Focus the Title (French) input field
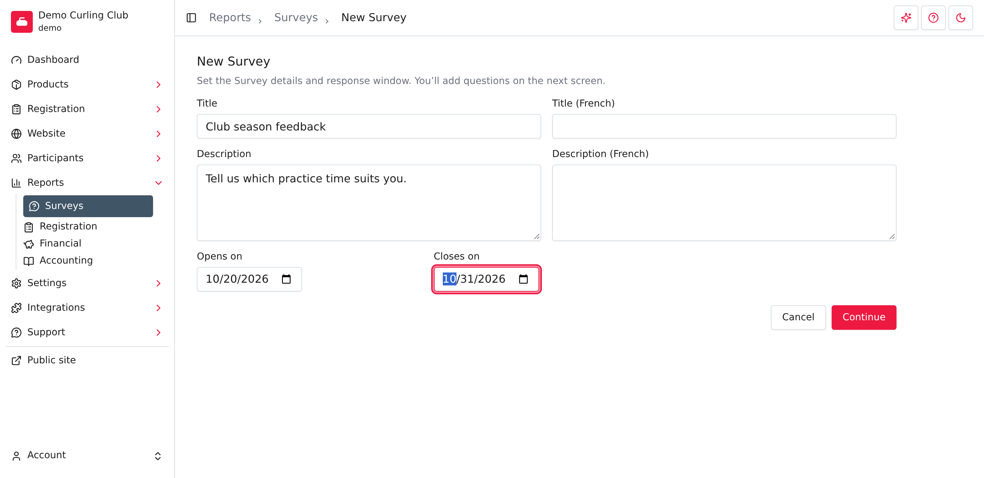 pyautogui.click(x=724, y=126)
